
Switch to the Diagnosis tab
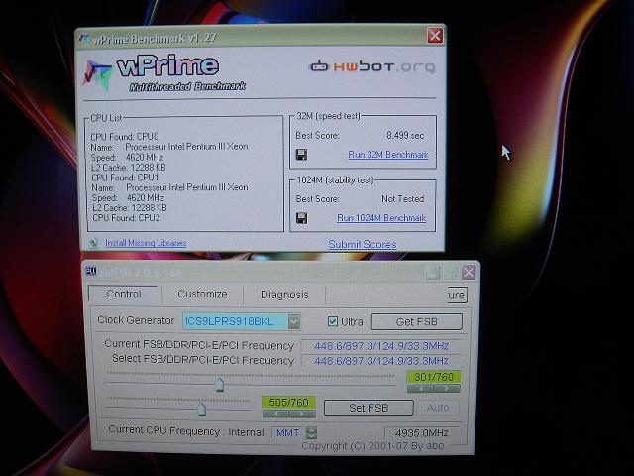point(284,295)
